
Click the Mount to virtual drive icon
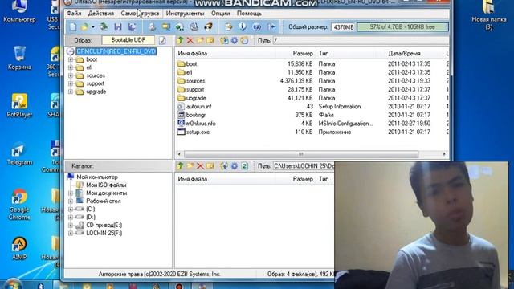click(194, 26)
